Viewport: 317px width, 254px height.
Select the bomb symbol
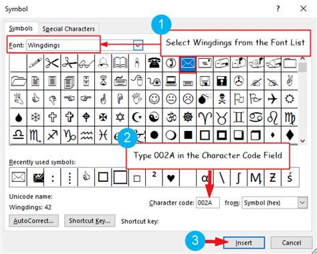point(205,99)
